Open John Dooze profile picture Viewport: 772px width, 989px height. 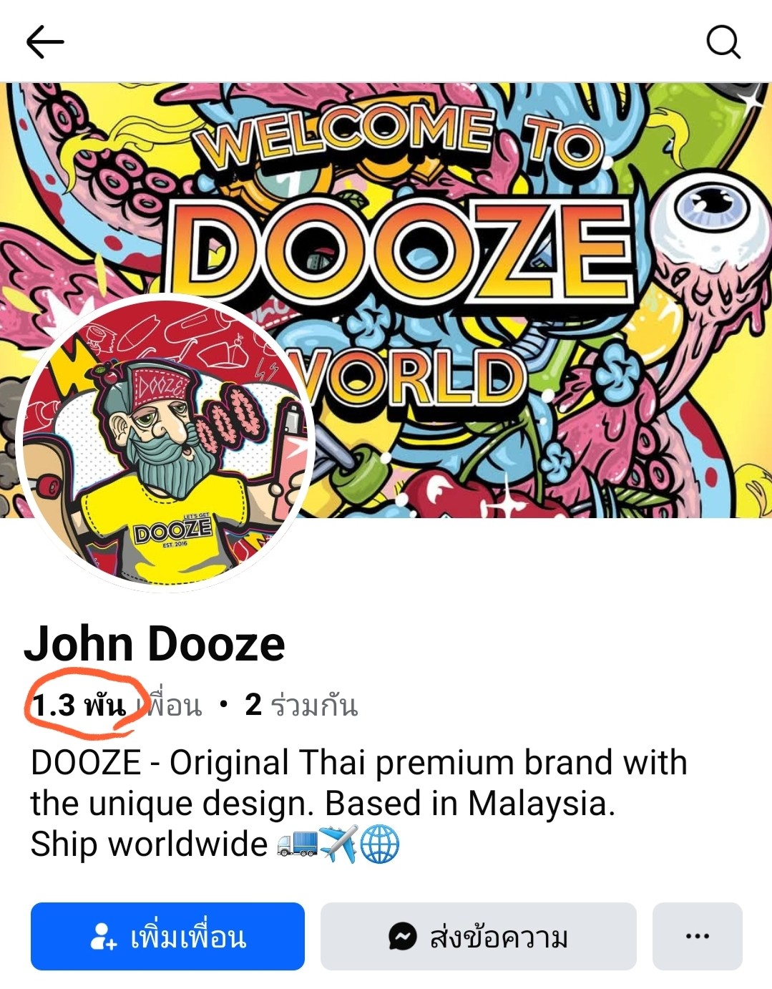[165, 442]
